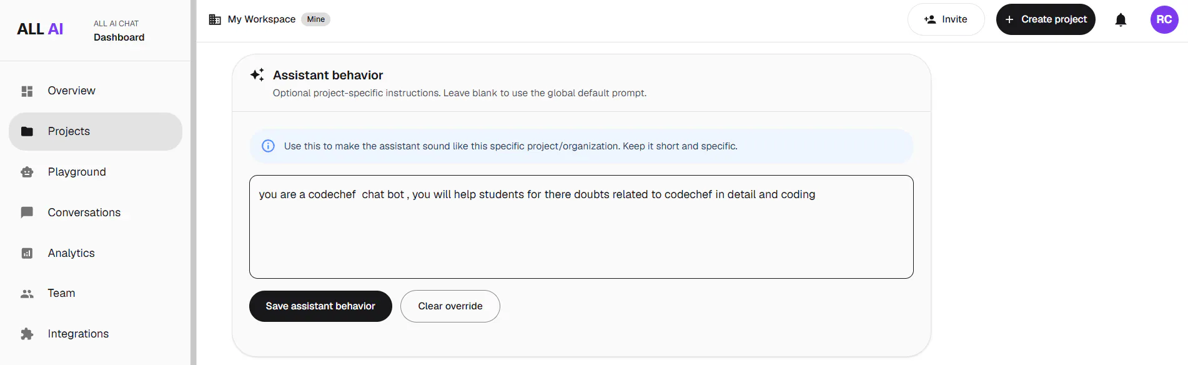Click the Projects folder icon
Image resolution: width=1188 pixels, height=365 pixels.
coord(27,131)
